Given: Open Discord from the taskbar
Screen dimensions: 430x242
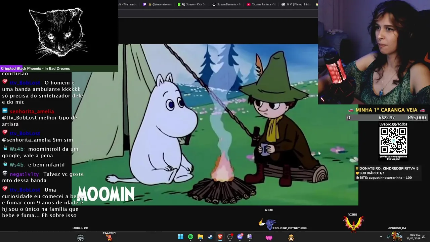Looking at the screenshot, I should [x=240, y=237].
